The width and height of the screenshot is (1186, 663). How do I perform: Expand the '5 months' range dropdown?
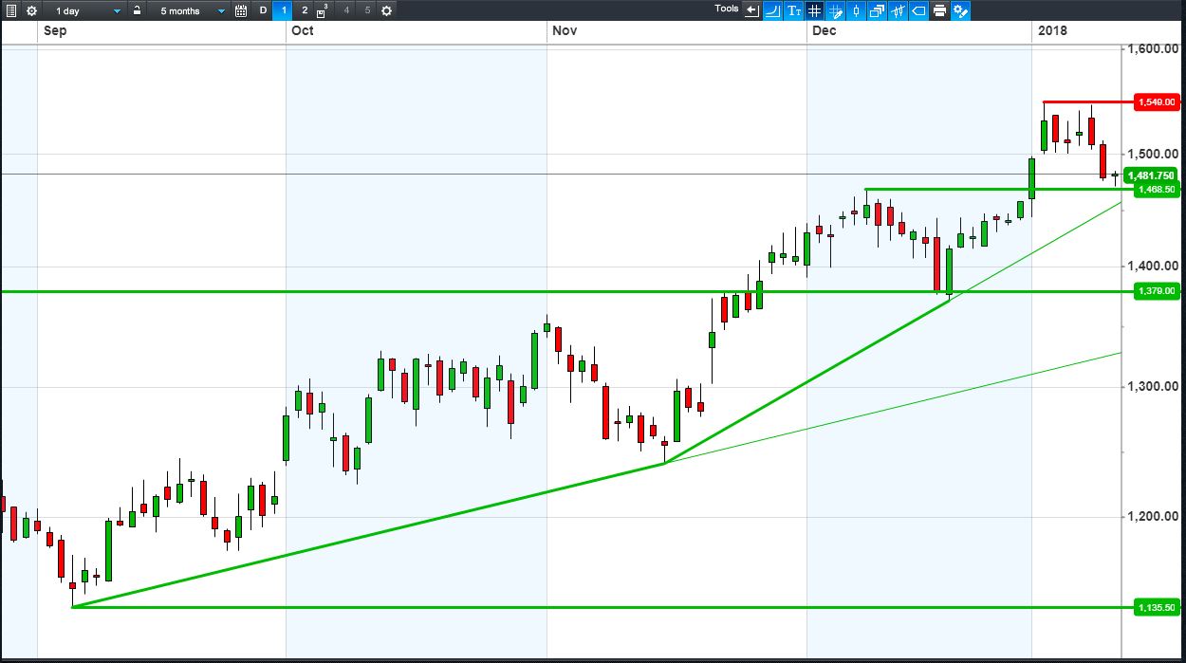pos(190,10)
